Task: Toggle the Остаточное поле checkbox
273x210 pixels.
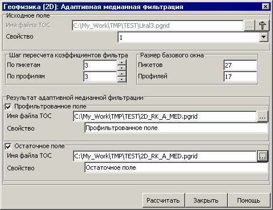Action: 9,146
